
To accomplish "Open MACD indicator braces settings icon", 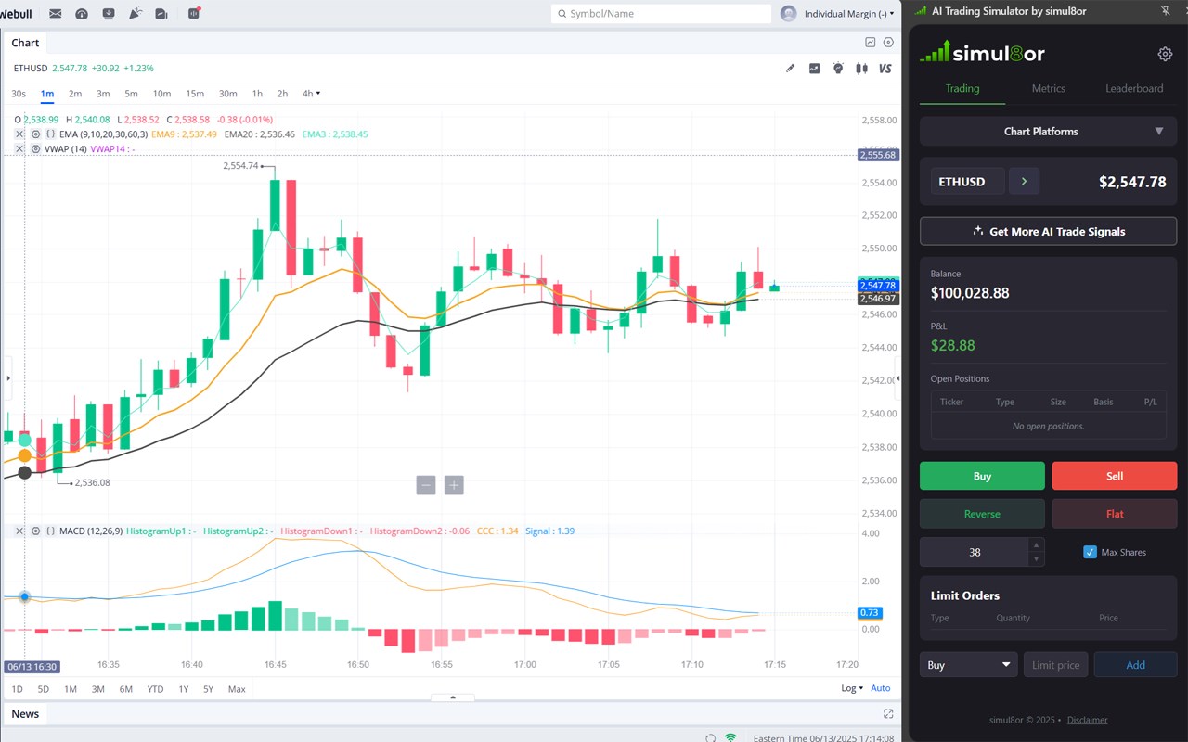I will point(51,531).
